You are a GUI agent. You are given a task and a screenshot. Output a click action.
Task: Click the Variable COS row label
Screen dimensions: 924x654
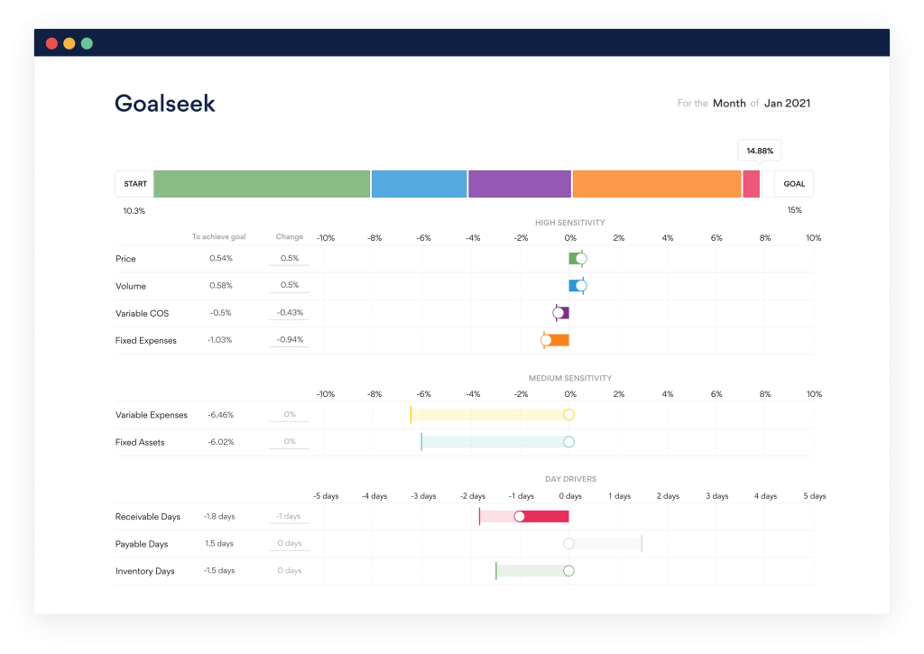(x=142, y=313)
